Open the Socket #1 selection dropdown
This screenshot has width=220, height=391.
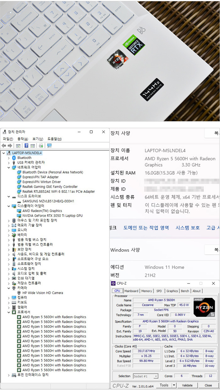(156, 376)
